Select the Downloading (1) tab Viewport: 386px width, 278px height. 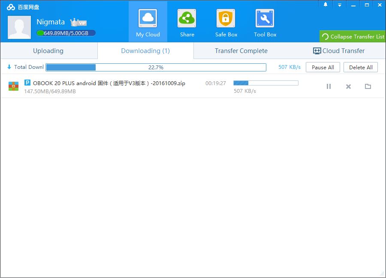pos(145,51)
